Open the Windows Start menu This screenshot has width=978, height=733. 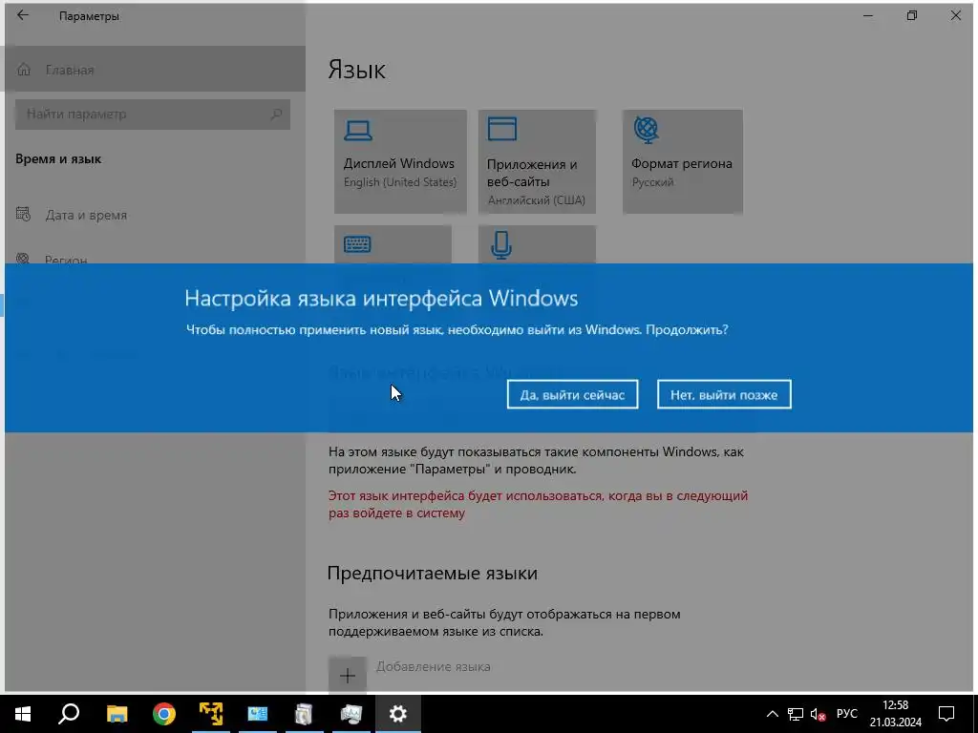coord(23,713)
